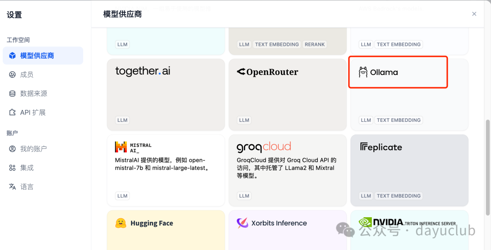Select the Replicate provider card

[409, 170]
